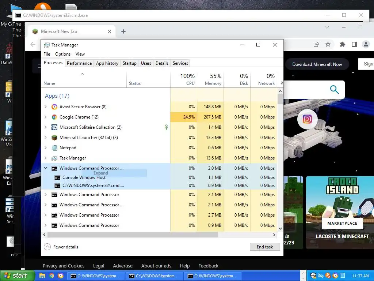The width and height of the screenshot is (374, 281).
Task: Bookmark the page with star icon
Action: click(328, 44)
